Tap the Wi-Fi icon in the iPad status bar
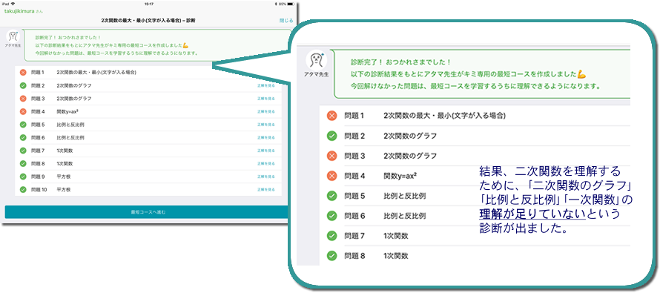The image size is (660, 293). [13, 4]
